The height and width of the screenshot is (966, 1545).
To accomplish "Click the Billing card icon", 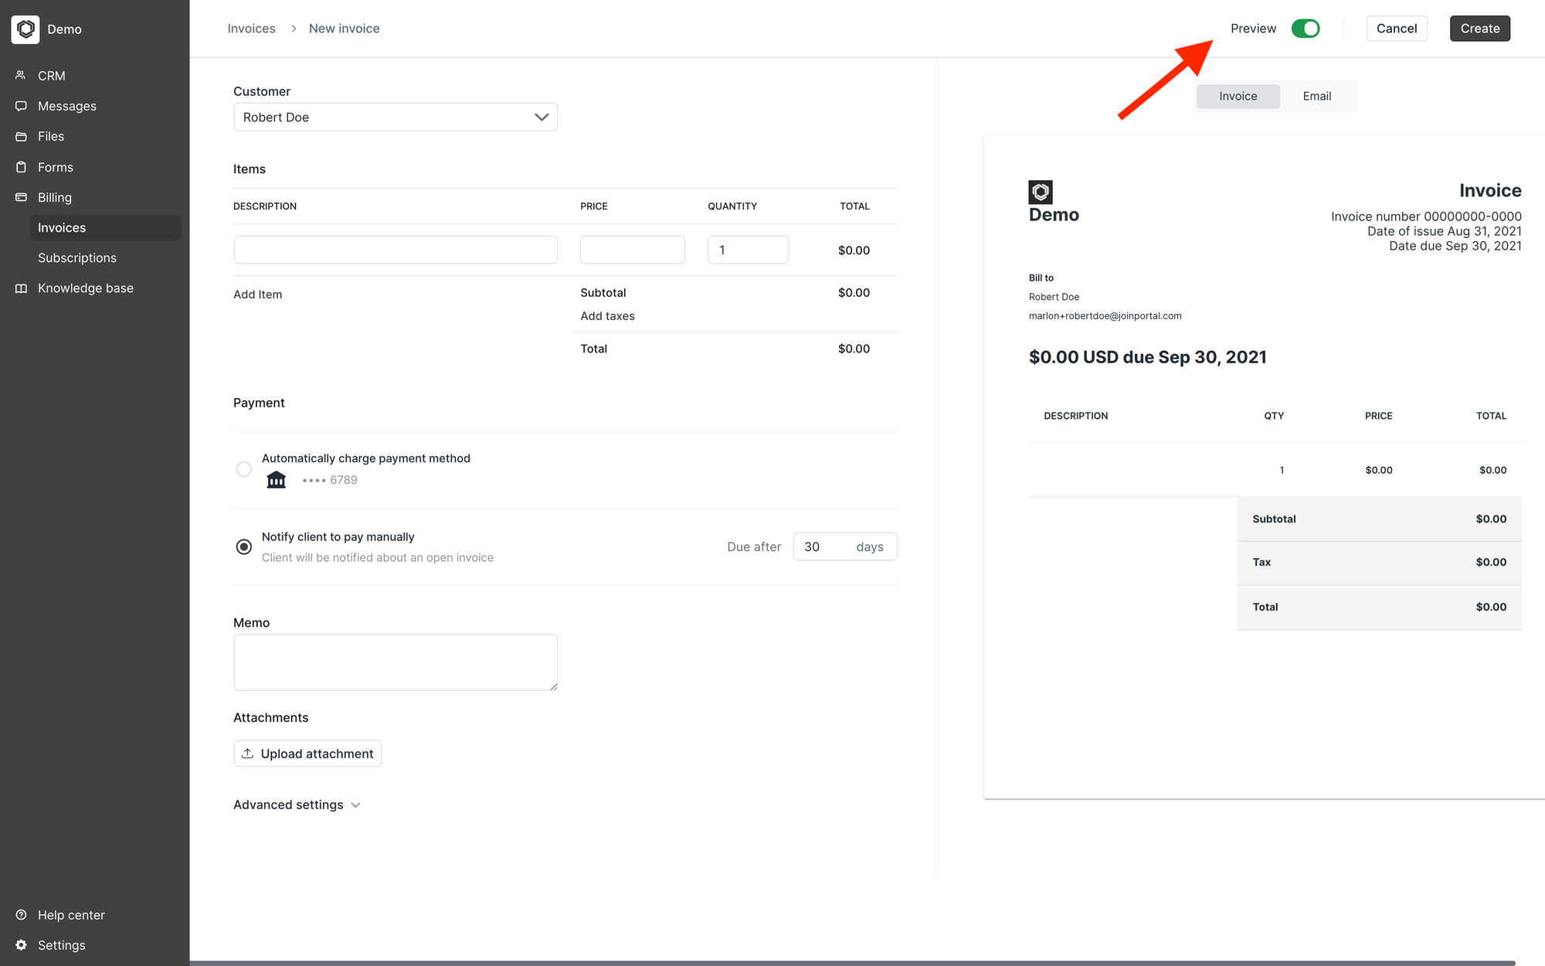I will (21, 197).
